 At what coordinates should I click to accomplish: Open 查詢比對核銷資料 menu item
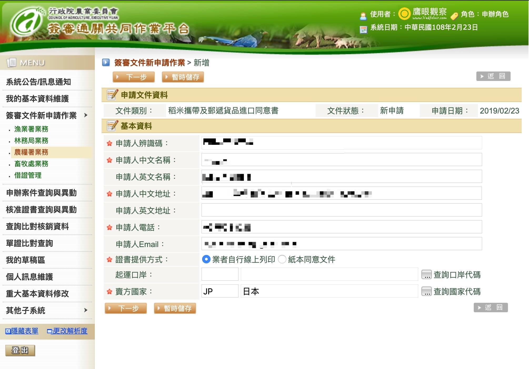click(37, 226)
